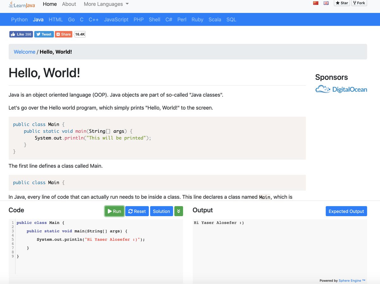Screen dimensions: 380x284
Task: Switch site to UK English flag
Action: (326, 3)
